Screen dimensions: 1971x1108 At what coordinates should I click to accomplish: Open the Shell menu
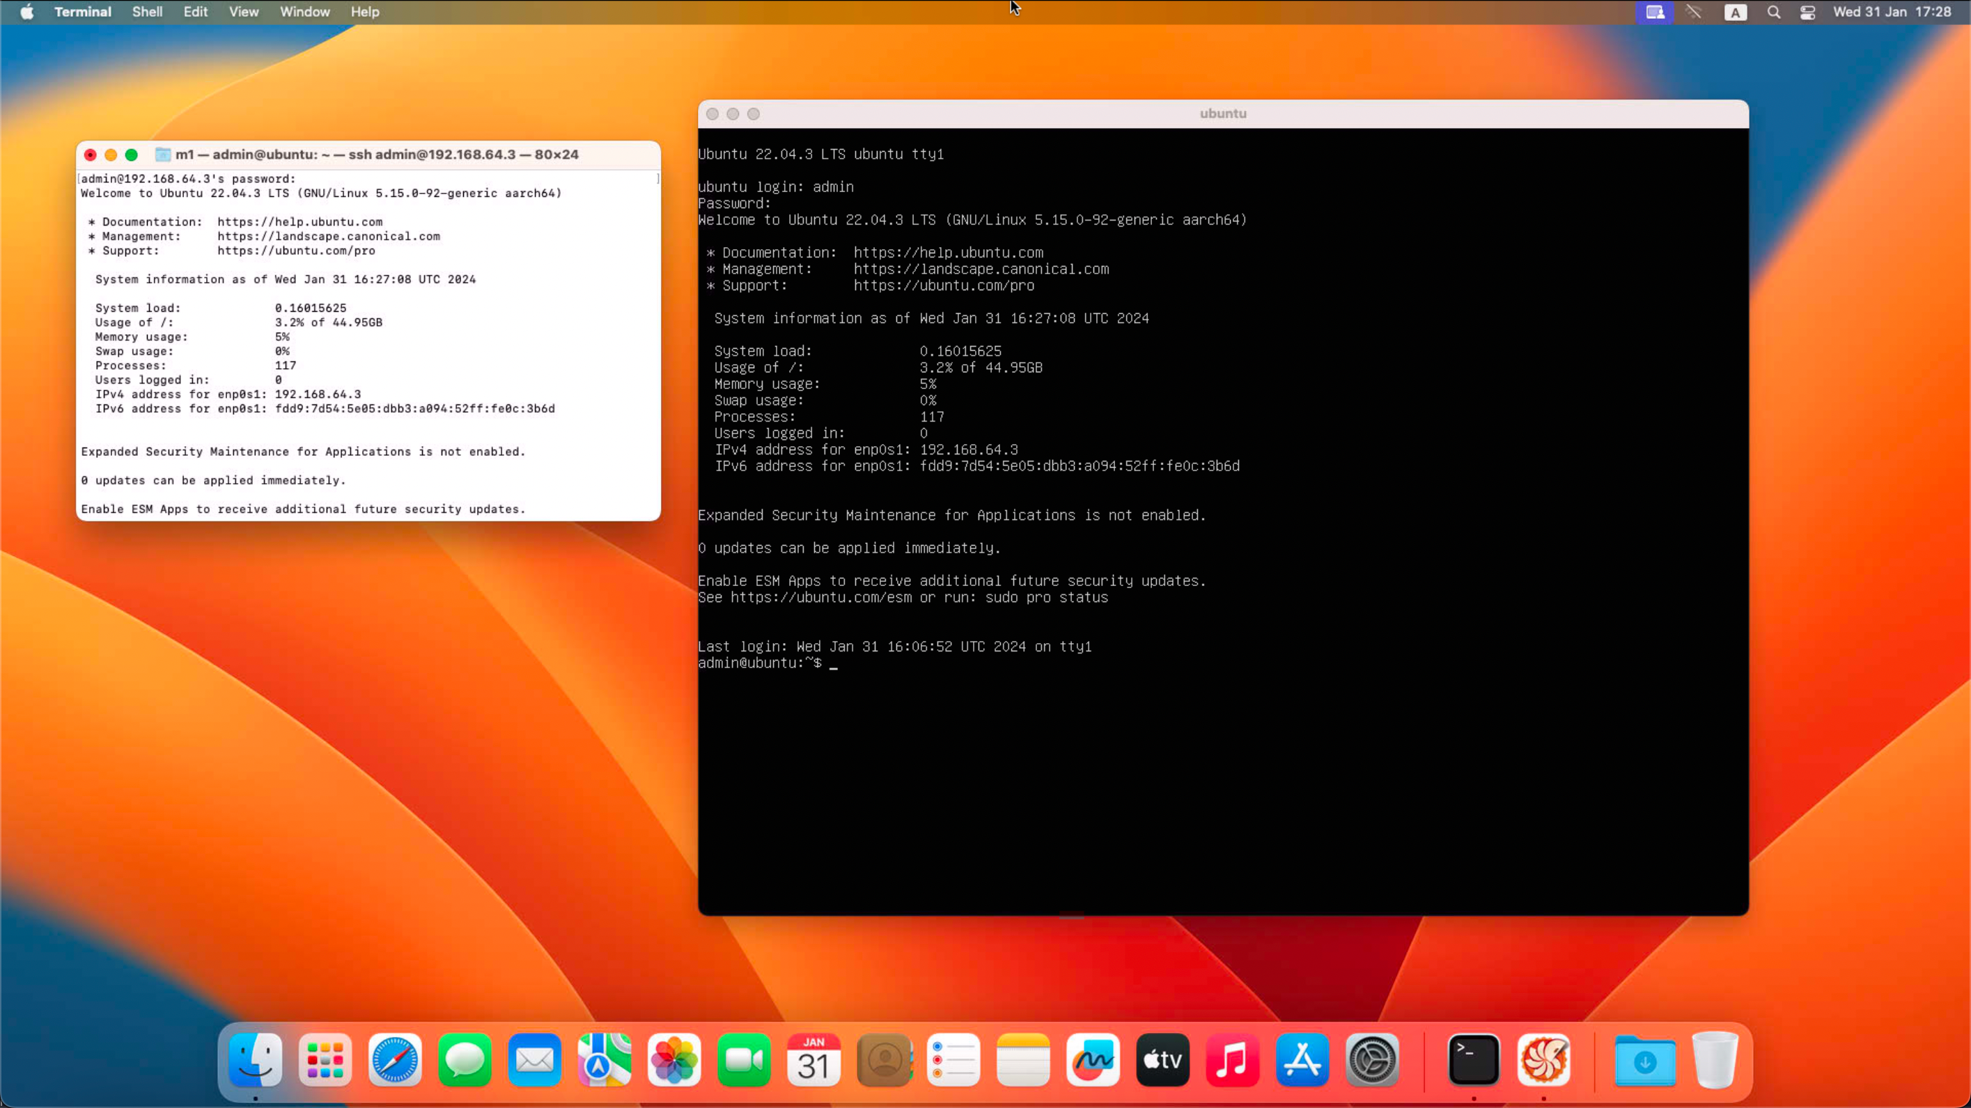(x=147, y=11)
